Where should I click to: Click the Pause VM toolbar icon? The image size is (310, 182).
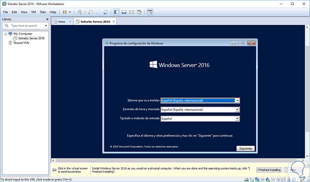coord(65,12)
